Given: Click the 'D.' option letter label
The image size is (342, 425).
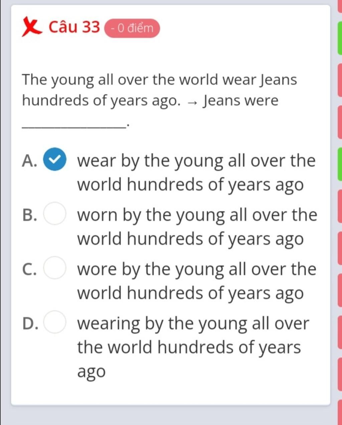Looking at the screenshot, I should [x=30, y=324].
